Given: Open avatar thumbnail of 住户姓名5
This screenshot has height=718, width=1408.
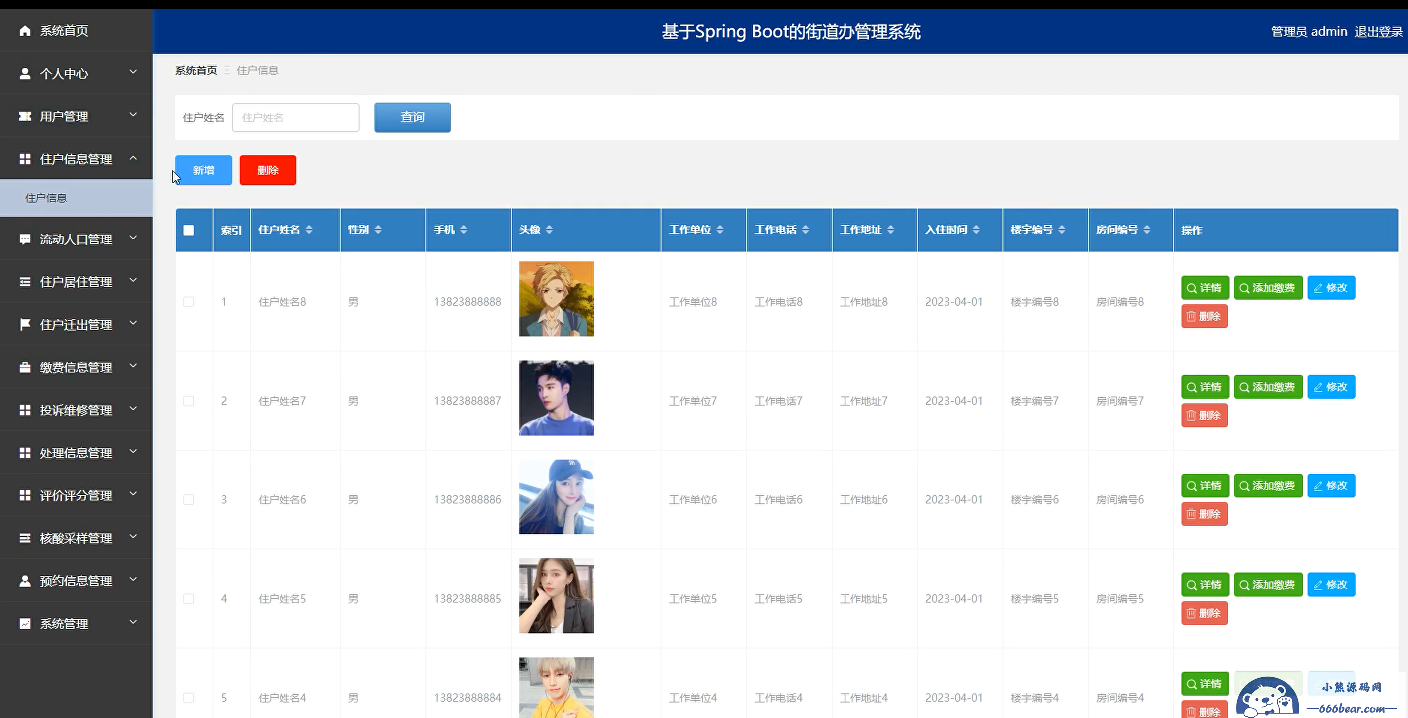Looking at the screenshot, I should pyautogui.click(x=557, y=596).
